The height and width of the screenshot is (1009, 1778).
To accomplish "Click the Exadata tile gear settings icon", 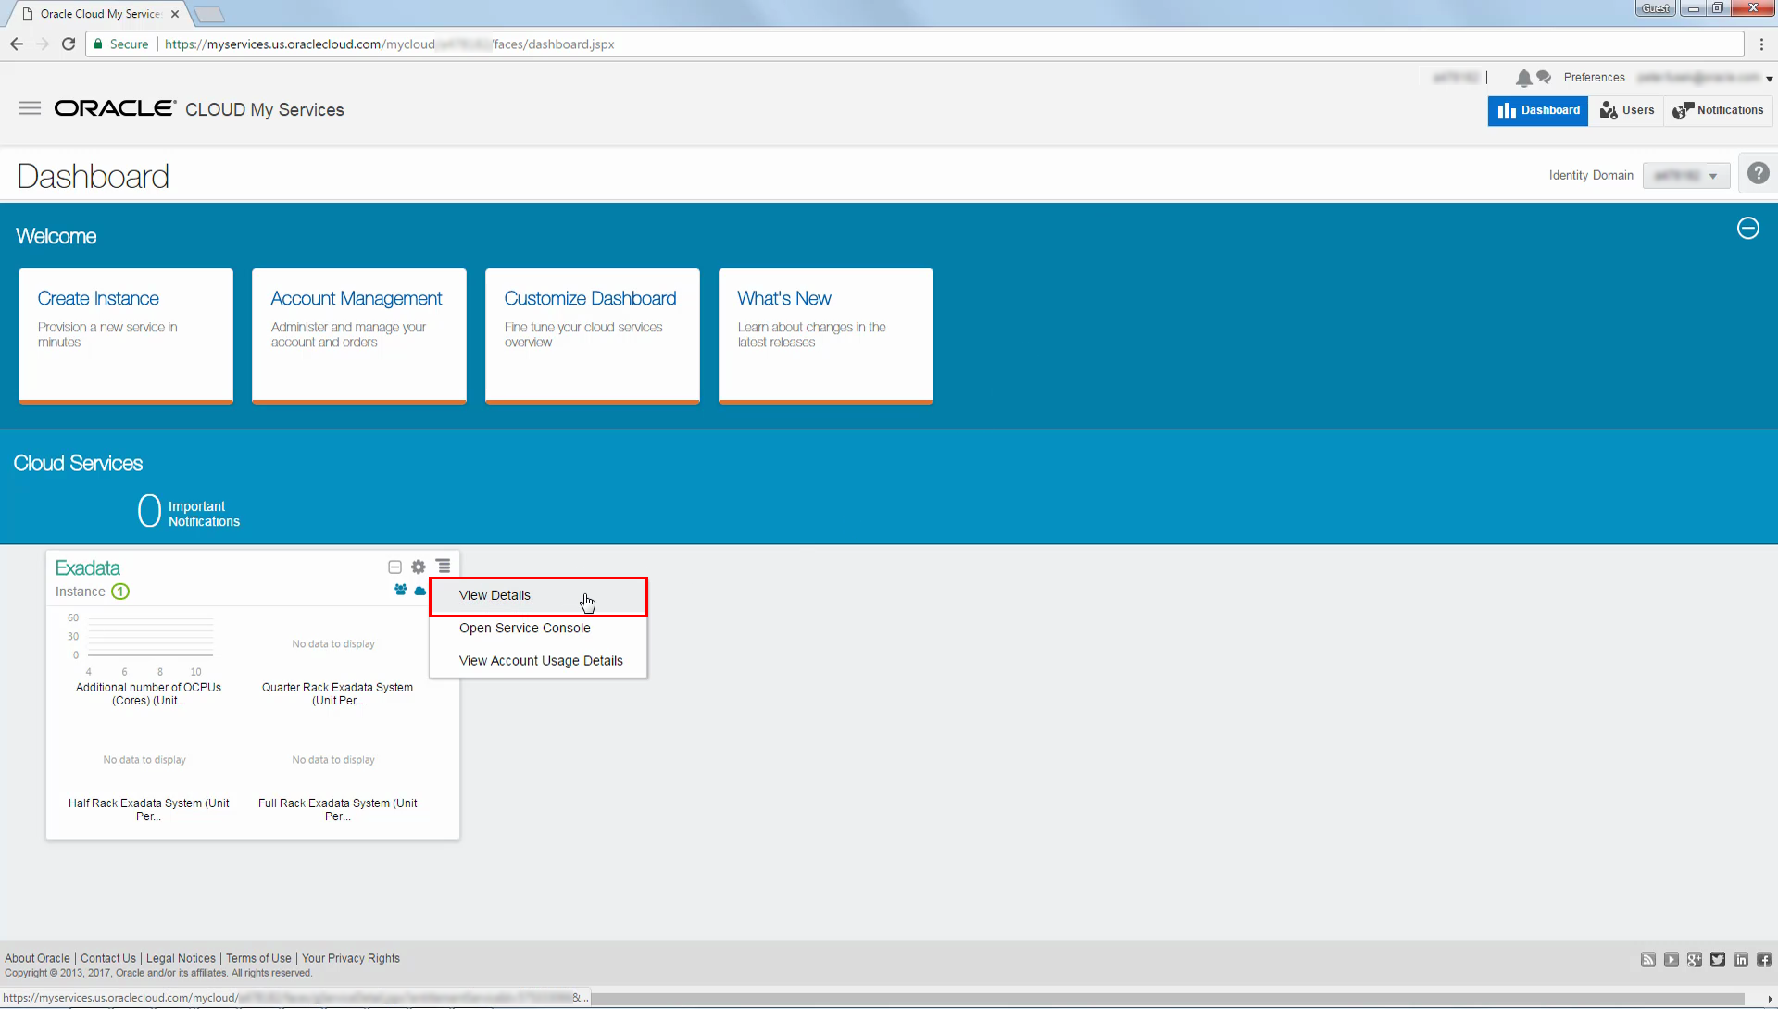I will click(419, 567).
